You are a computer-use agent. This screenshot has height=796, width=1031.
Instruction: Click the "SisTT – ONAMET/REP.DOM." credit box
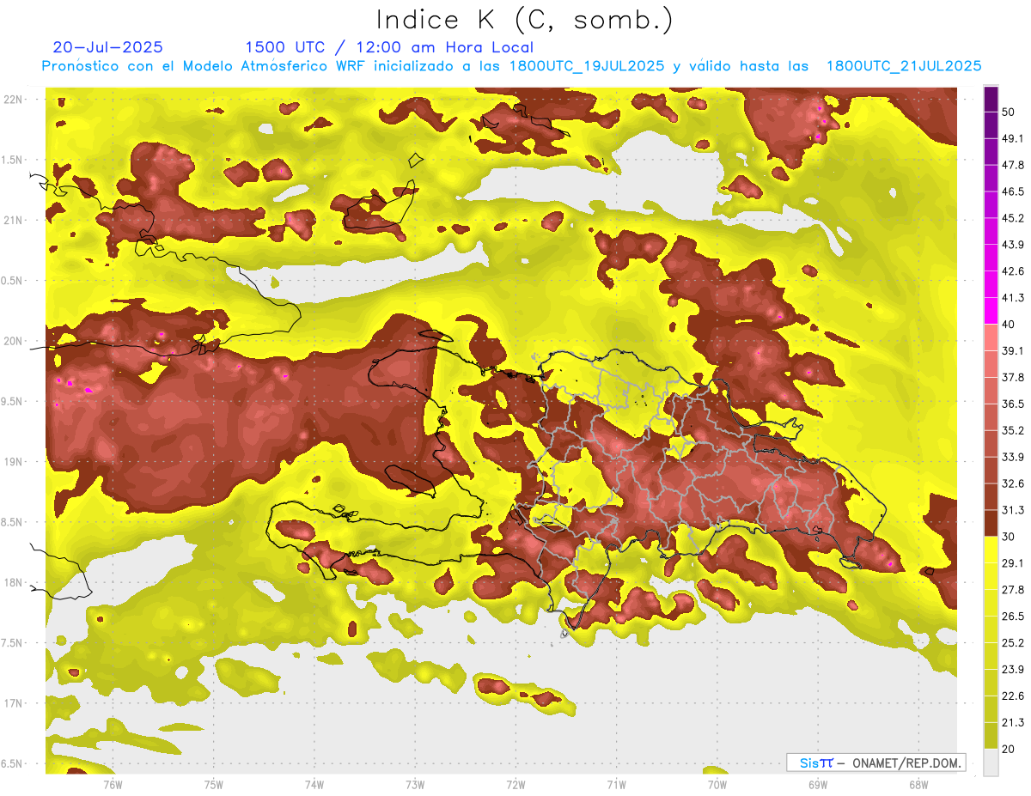[x=875, y=763]
